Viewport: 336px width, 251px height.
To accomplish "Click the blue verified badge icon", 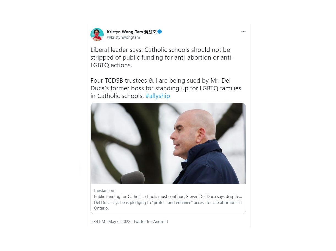I will click(x=159, y=32).
